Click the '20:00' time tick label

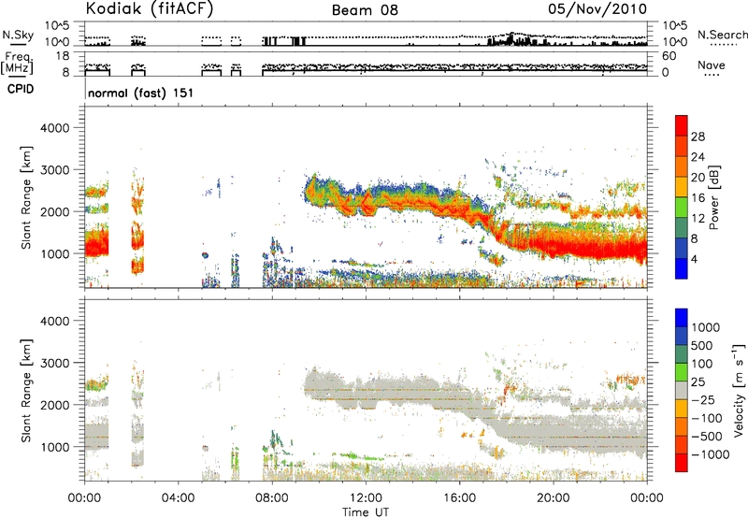click(x=554, y=498)
